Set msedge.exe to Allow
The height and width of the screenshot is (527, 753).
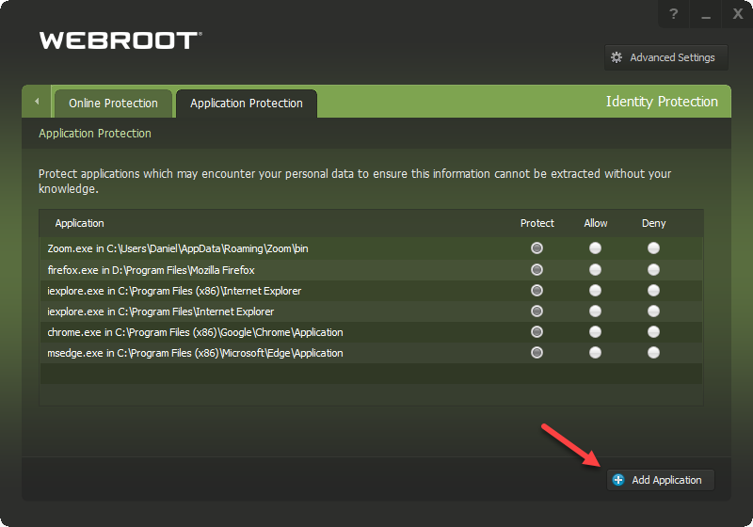point(596,353)
